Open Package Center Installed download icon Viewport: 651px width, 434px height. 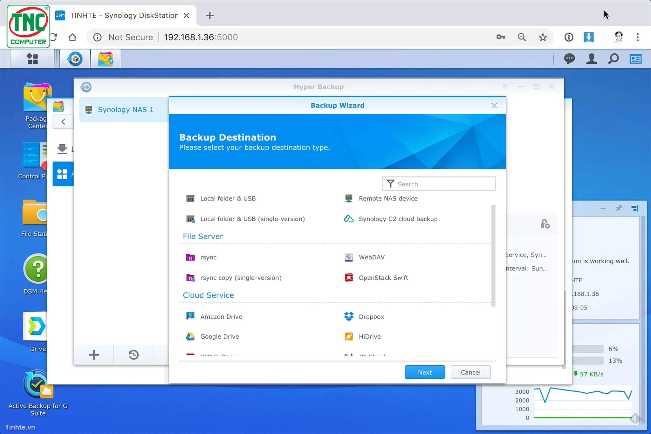click(x=62, y=148)
